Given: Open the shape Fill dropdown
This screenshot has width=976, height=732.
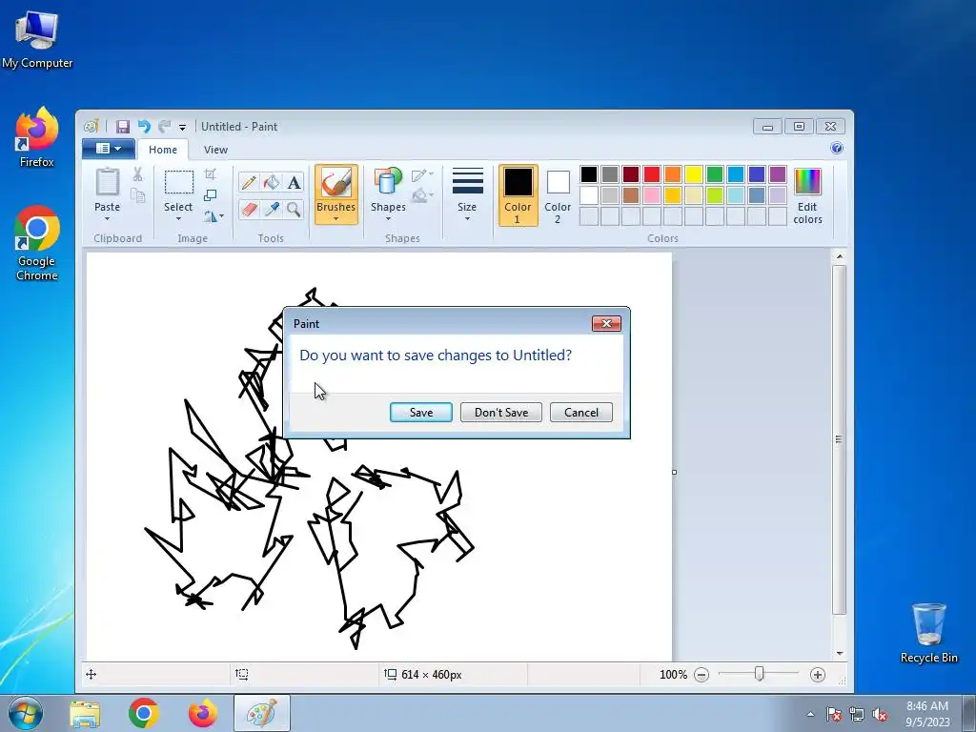Looking at the screenshot, I should tap(422, 195).
